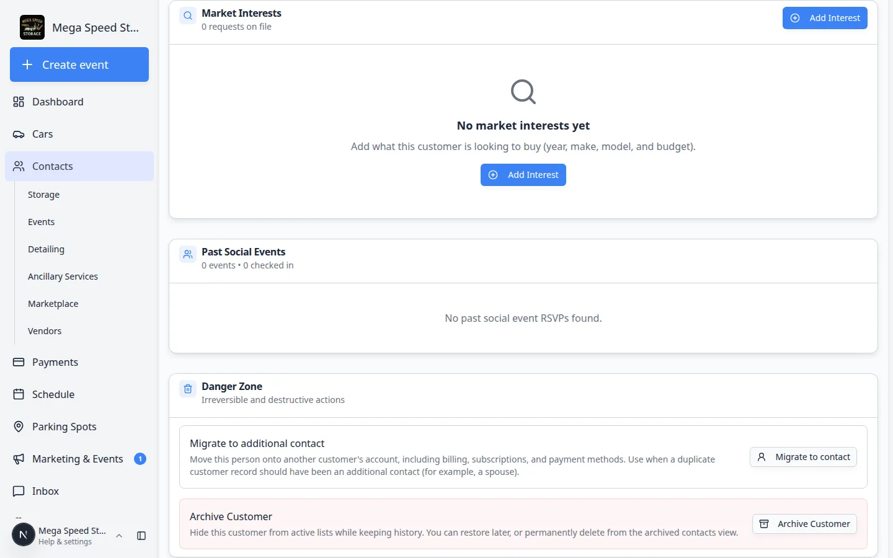Viewport: 893px width, 558px height.
Task: Click "No past social event RSVPs found." text
Action: [523, 318]
